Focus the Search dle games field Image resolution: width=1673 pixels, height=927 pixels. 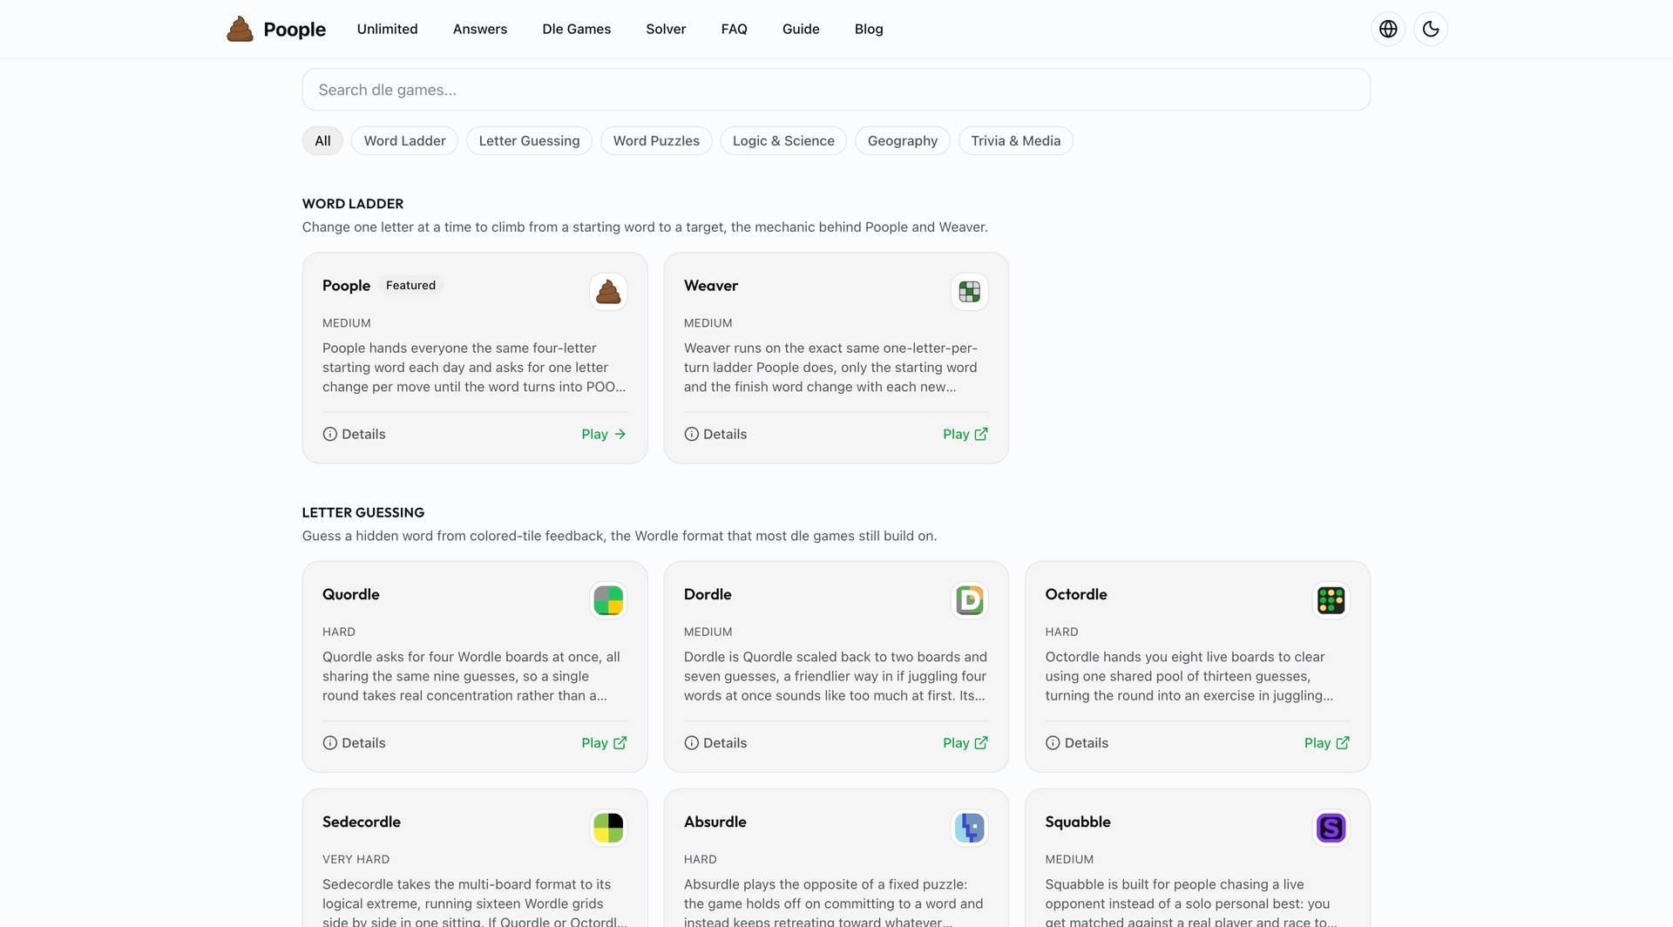click(836, 90)
